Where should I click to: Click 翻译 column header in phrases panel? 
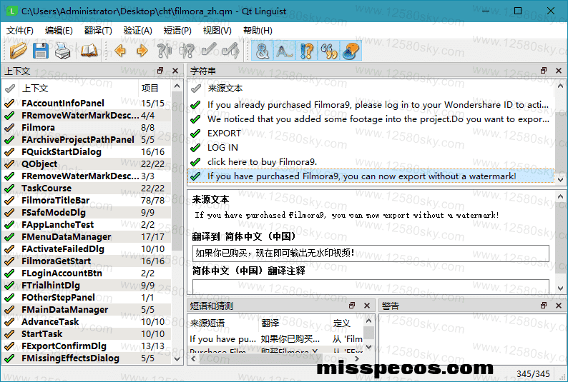294,323
